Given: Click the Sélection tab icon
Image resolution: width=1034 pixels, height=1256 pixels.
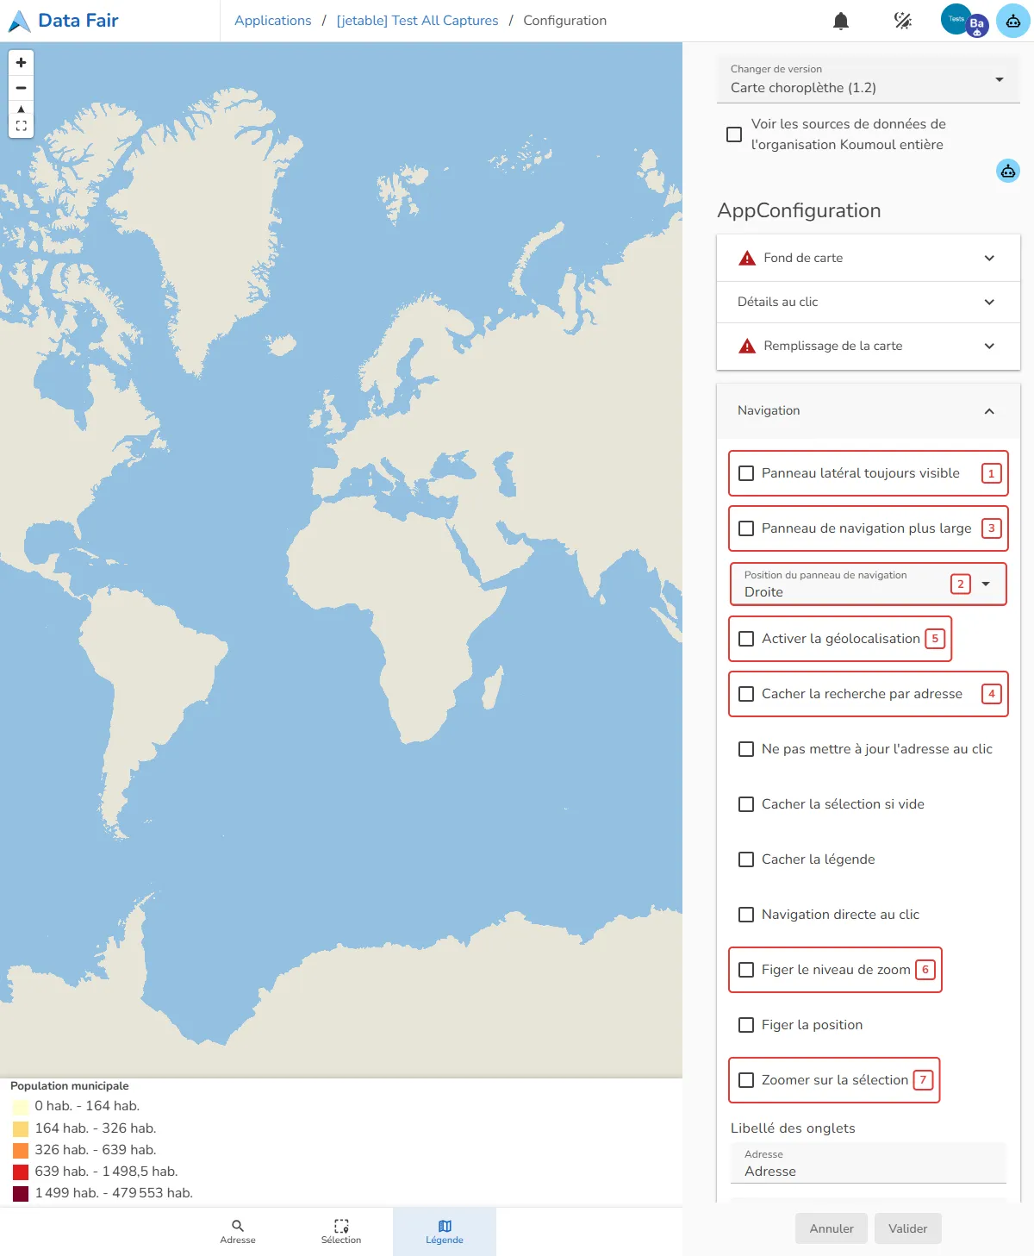Looking at the screenshot, I should point(341,1225).
